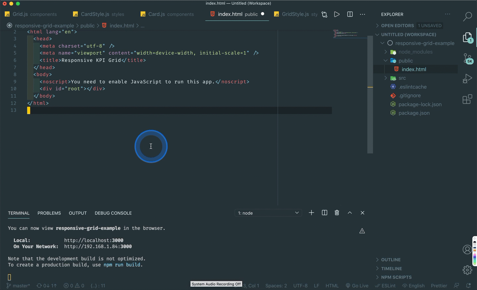The image size is (477, 290).
Task: Click the Run play button in editor toolbar
Action: (337, 14)
